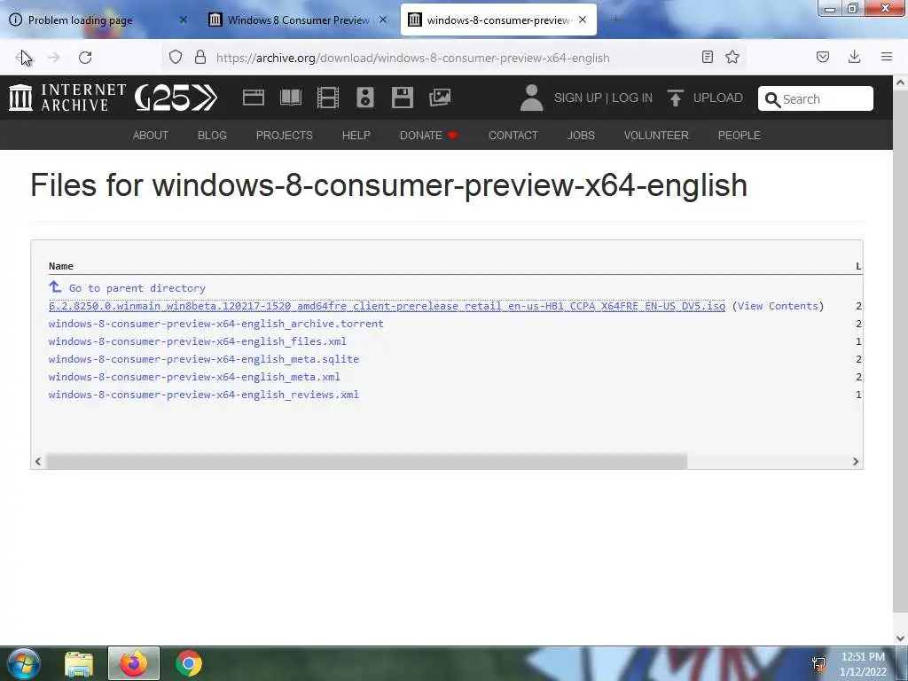The width and height of the screenshot is (908, 681).
Task: Open the taskbar clock showing 12:51 PM
Action: tap(863, 663)
